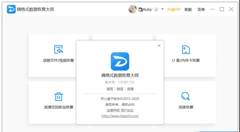Visit the http://www.higeshi.com link
This screenshot has width=240, height=132.
click(120, 116)
